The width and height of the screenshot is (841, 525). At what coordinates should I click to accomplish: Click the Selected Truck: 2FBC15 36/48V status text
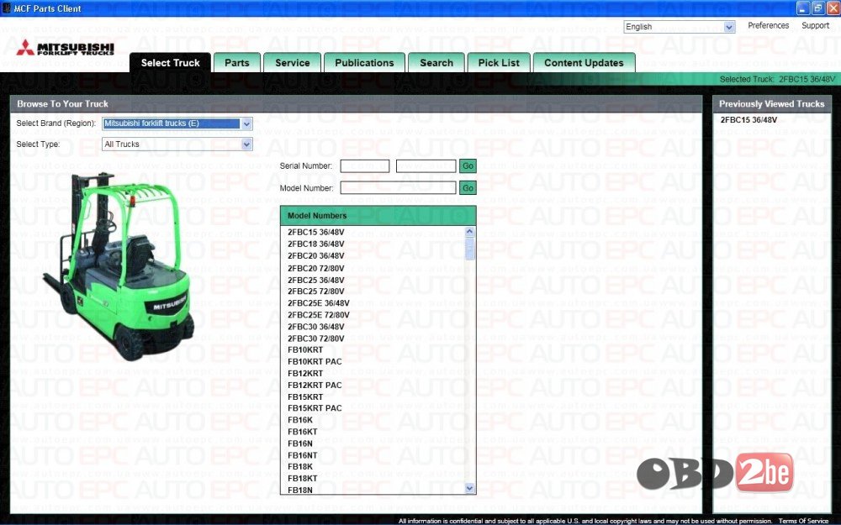(777, 79)
